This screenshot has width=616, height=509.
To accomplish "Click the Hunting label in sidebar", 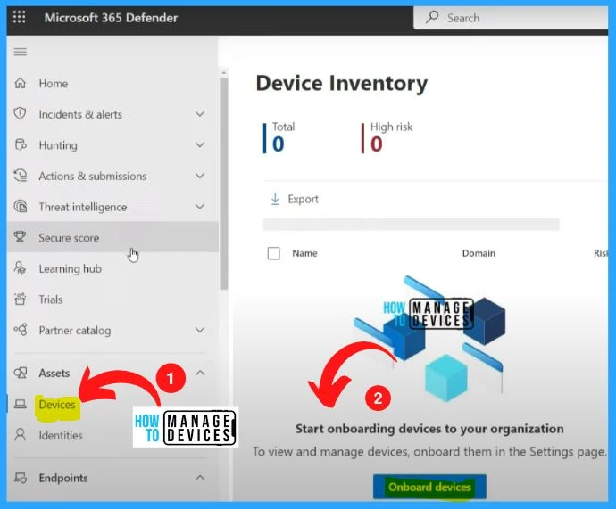I will [x=58, y=145].
